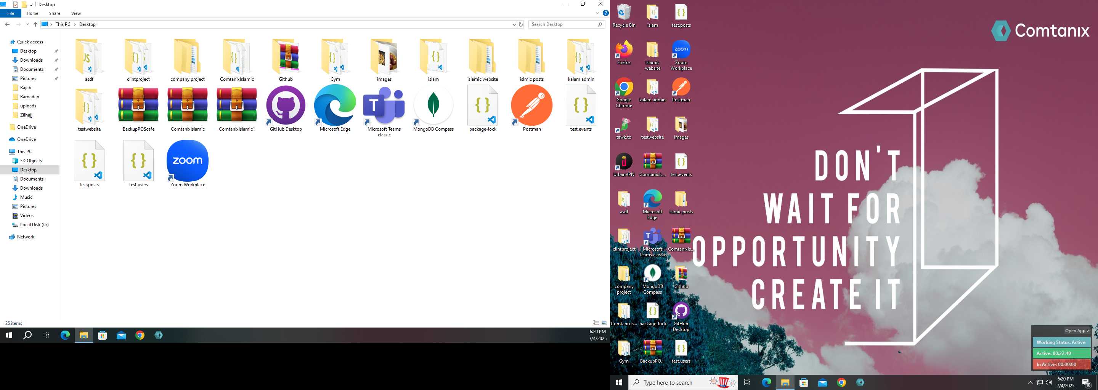Viewport: 1098px width, 390px height.
Task: Select ComtanixIslamic1 archive in File Explorer
Action: pyautogui.click(x=236, y=108)
